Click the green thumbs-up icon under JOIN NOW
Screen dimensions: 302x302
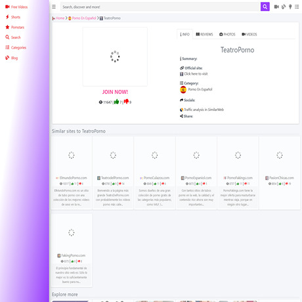click(x=116, y=102)
